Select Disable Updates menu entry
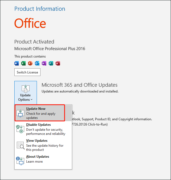171x180 pixels. click(x=43, y=129)
